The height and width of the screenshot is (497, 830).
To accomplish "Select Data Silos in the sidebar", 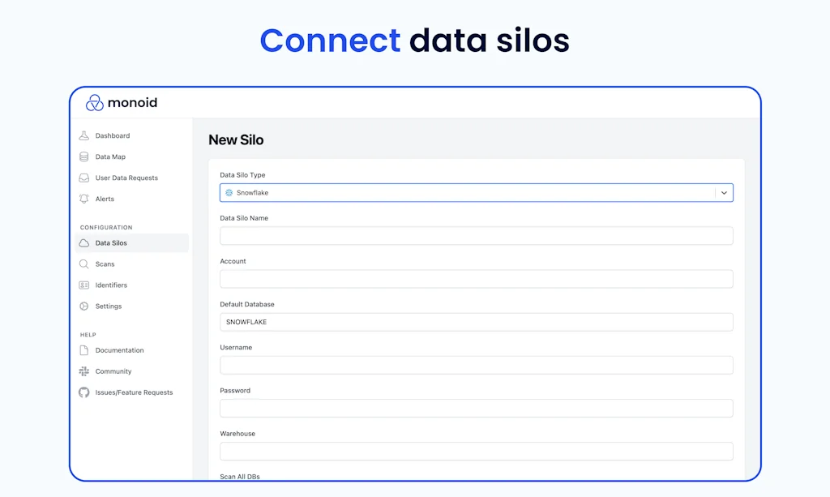I will click(x=111, y=243).
